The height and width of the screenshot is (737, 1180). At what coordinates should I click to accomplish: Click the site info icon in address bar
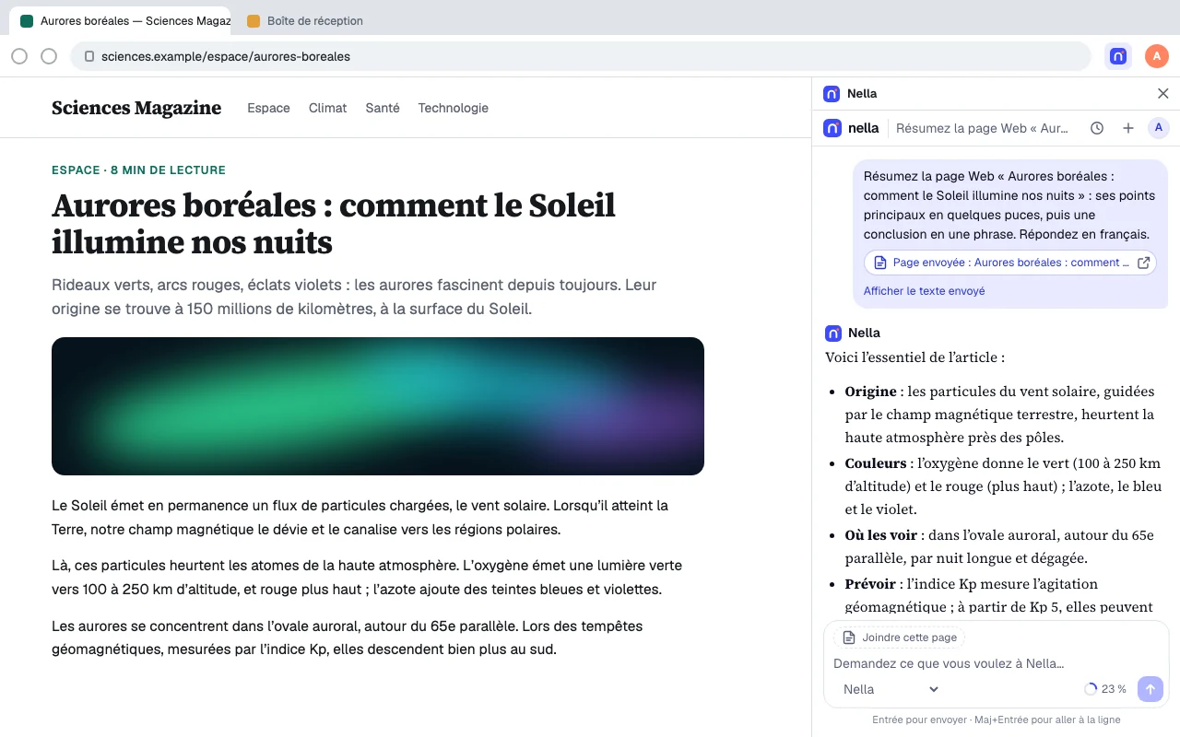pos(89,56)
